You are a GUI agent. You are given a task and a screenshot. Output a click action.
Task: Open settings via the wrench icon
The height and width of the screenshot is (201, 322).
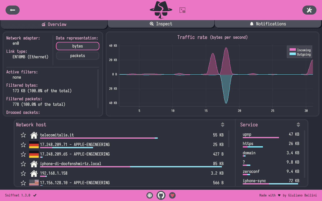point(309,10)
